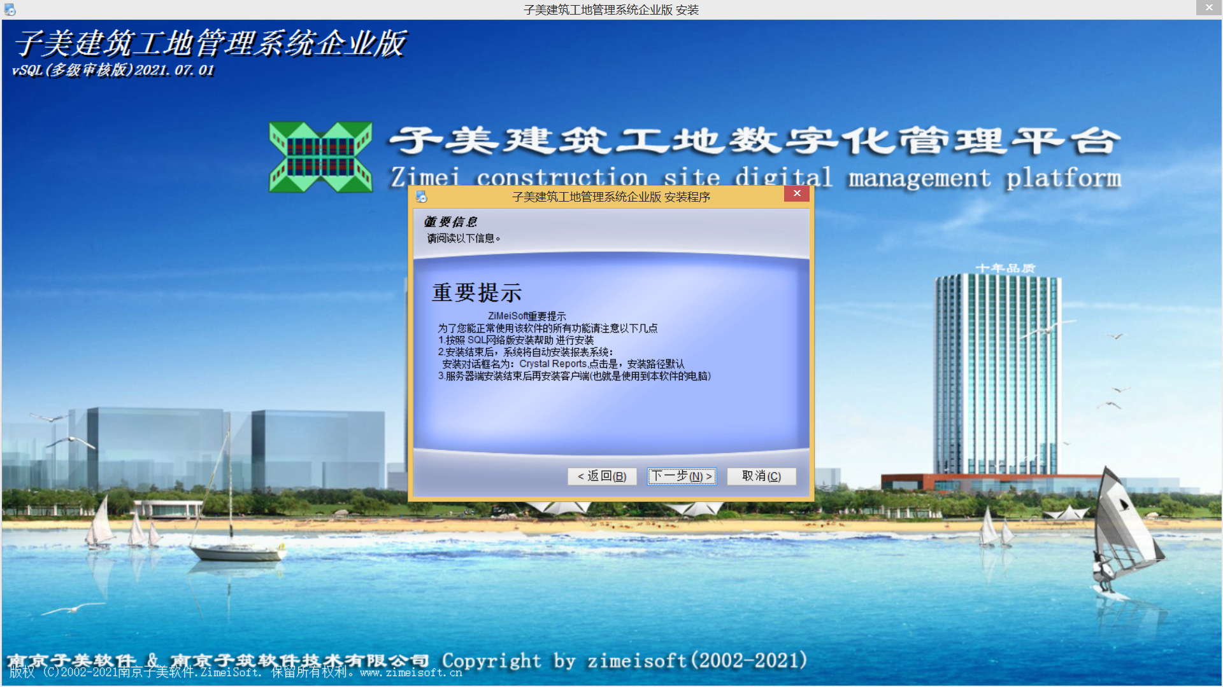Click the 'ZiMeiSoft重要提示' line
1223x687 pixels.
(x=527, y=316)
